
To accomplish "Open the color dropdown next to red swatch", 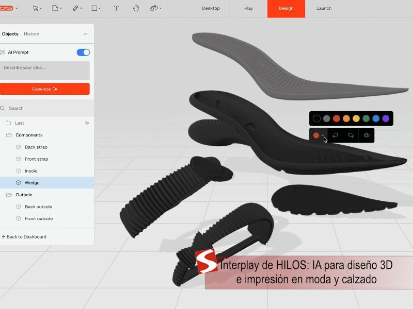I will pyautogui.click(x=323, y=135).
